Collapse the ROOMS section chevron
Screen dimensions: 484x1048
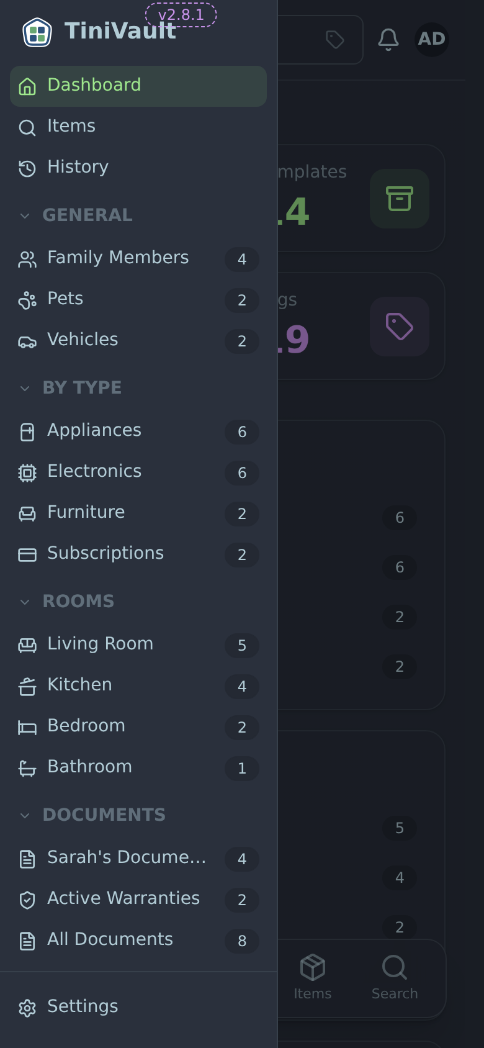point(25,602)
